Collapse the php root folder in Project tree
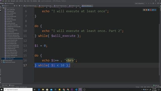This screenshot has width=161, height=91. pyautogui.click(x=2, y=8)
